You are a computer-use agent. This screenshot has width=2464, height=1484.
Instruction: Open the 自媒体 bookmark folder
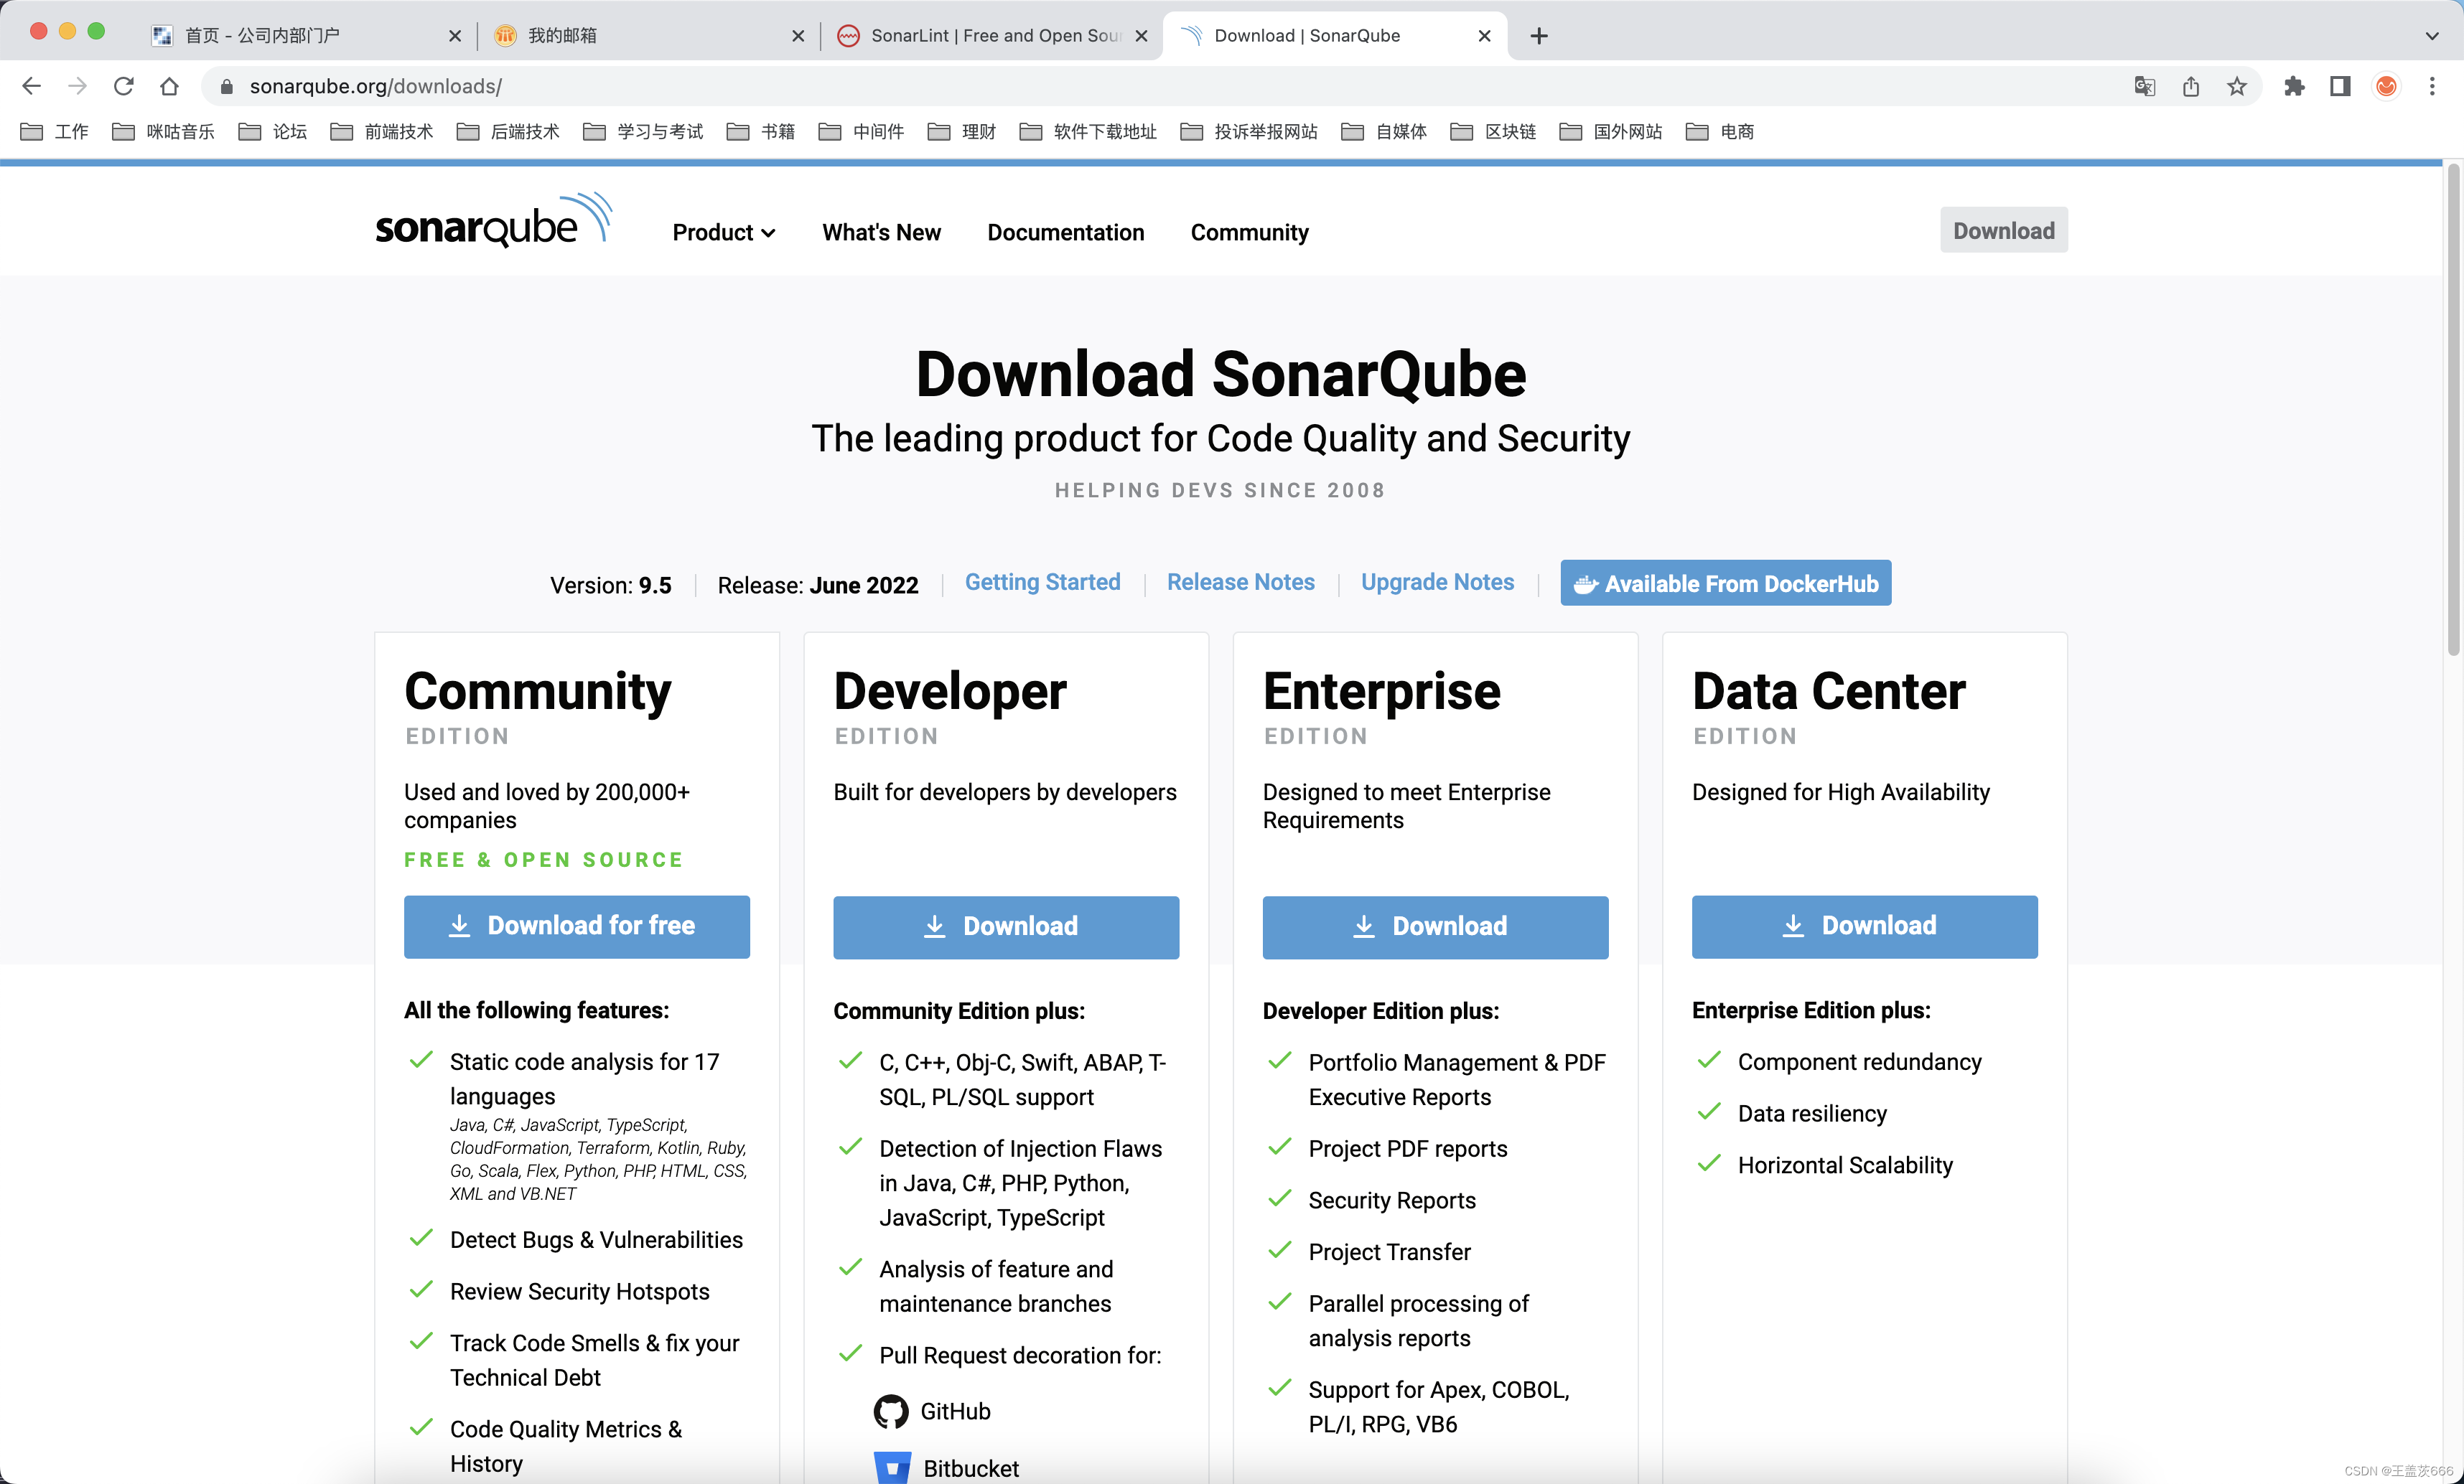click(1385, 131)
